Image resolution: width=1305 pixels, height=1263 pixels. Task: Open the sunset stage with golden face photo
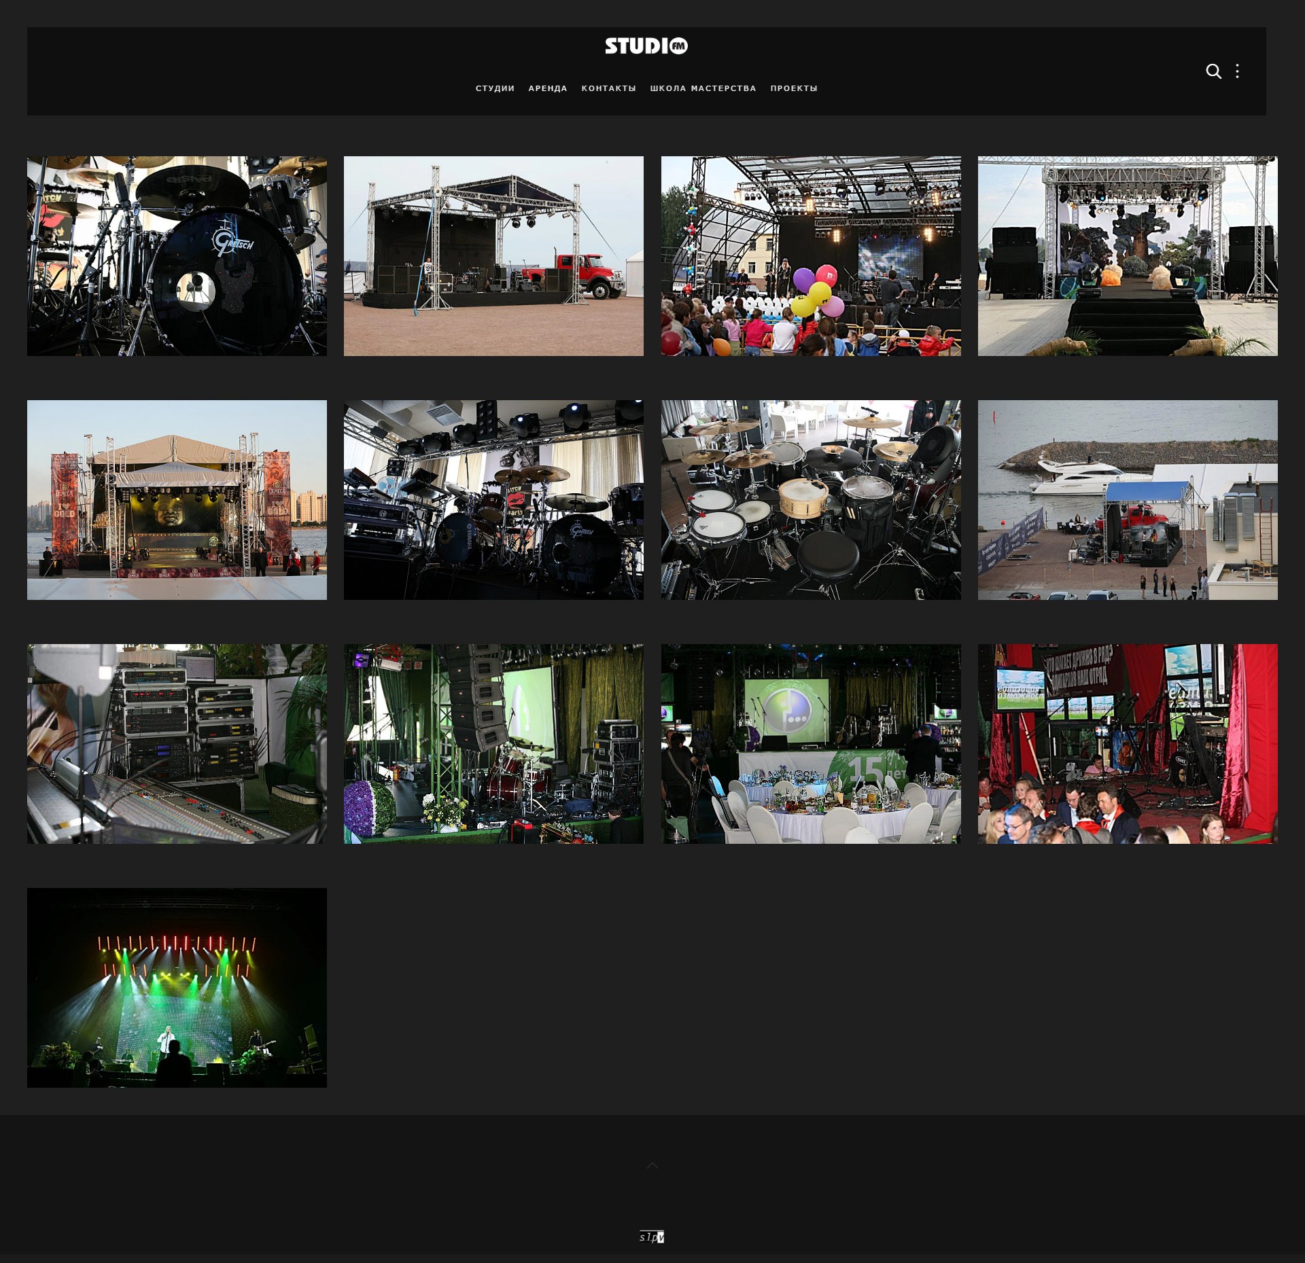point(177,499)
